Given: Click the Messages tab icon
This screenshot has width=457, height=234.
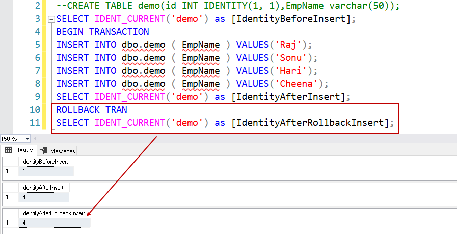Looking at the screenshot, I should tap(43, 151).
